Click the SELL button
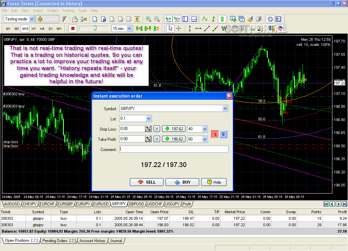 [x=146, y=182]
